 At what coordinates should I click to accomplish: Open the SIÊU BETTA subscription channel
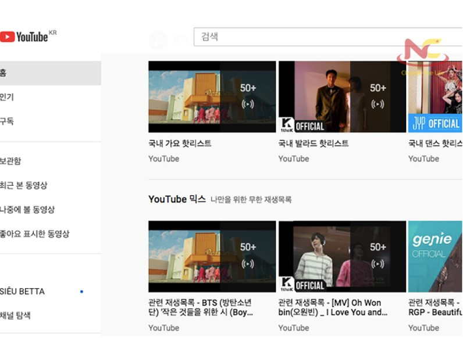[x=23, y=292]
